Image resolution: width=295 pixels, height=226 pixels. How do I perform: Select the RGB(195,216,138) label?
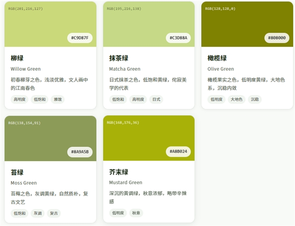coord(124,9)
